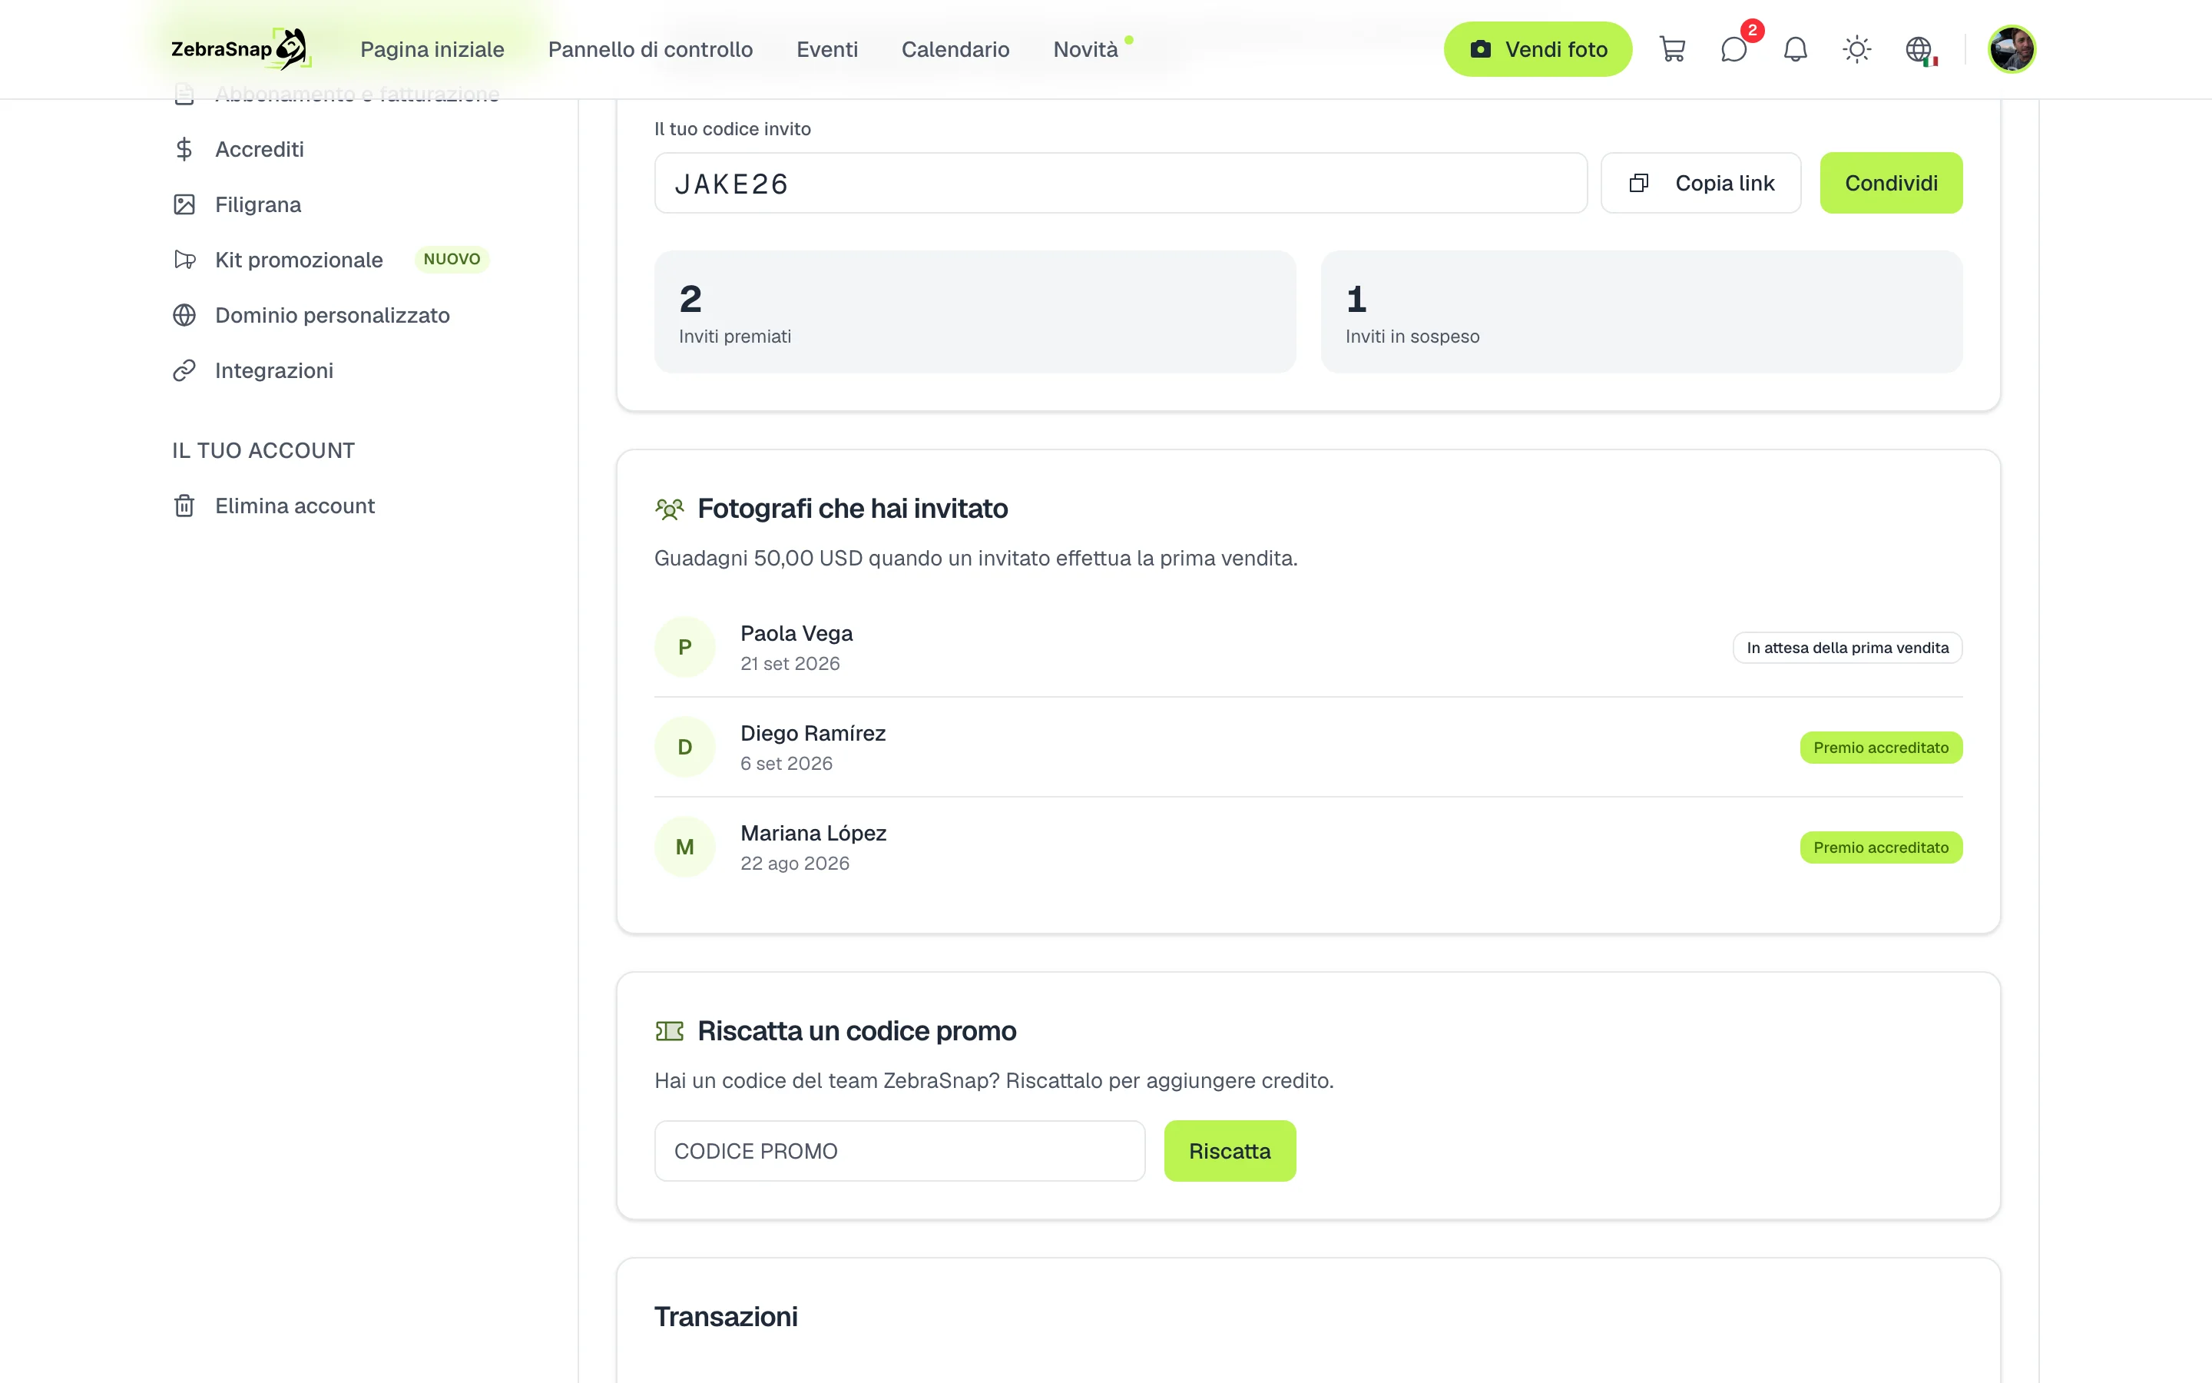Open the shopping cart icon
2212x1383 pixels.
point(1672,49)
